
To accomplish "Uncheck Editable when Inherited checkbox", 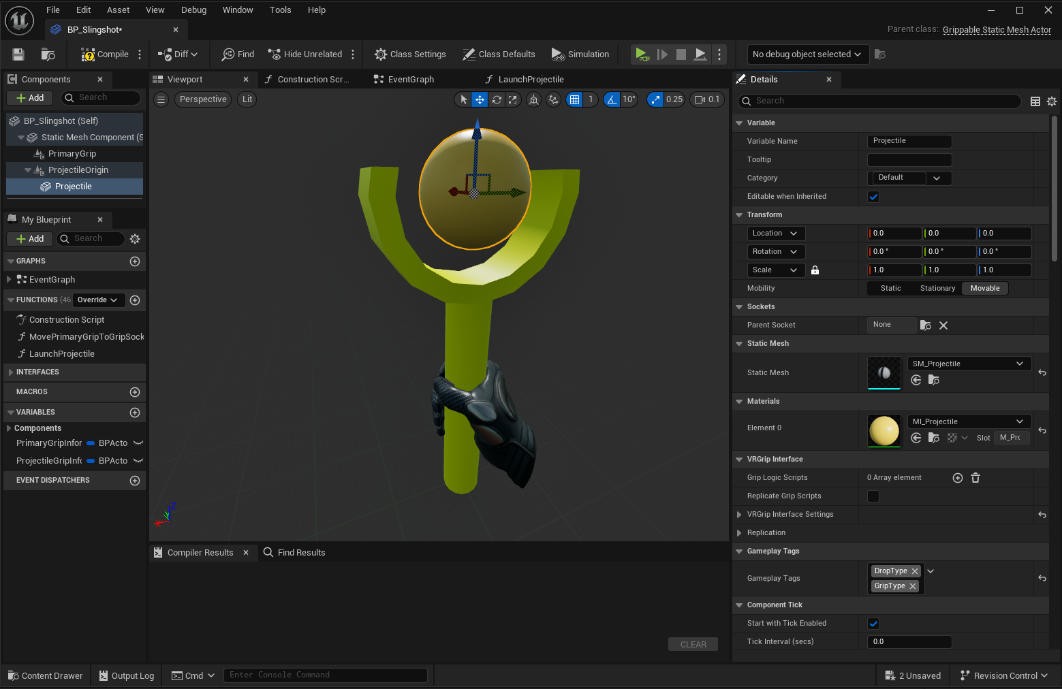I will coord(873,197).
